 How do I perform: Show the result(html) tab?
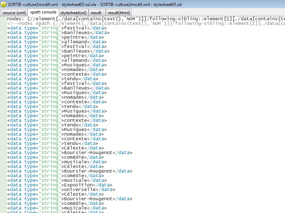[x=119, y=12]
